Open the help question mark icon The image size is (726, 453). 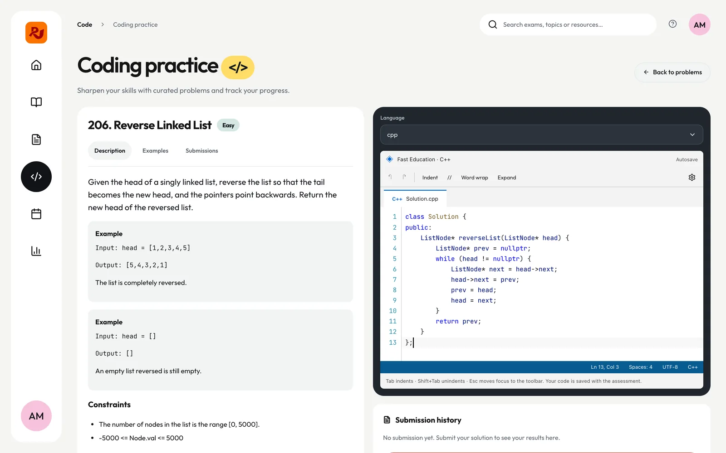672,24
